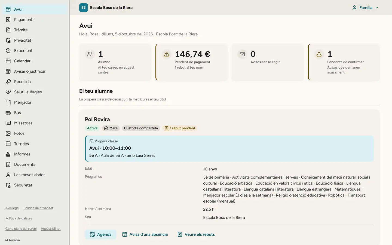The width and height of the screenshot is (392, 245).
Task: Click the Documents clipboard icon
Action: pyautogui.click(x=8, y=164)
